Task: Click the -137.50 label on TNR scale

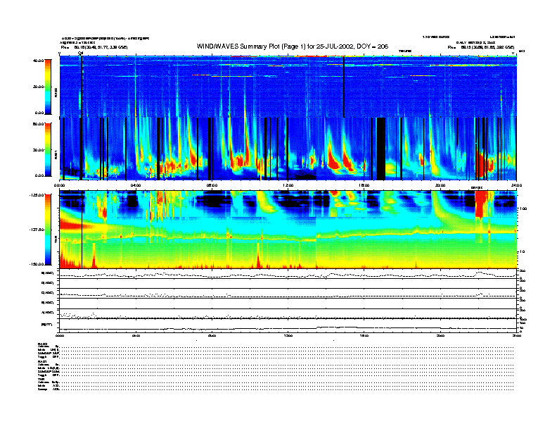Action: (37, 230)
